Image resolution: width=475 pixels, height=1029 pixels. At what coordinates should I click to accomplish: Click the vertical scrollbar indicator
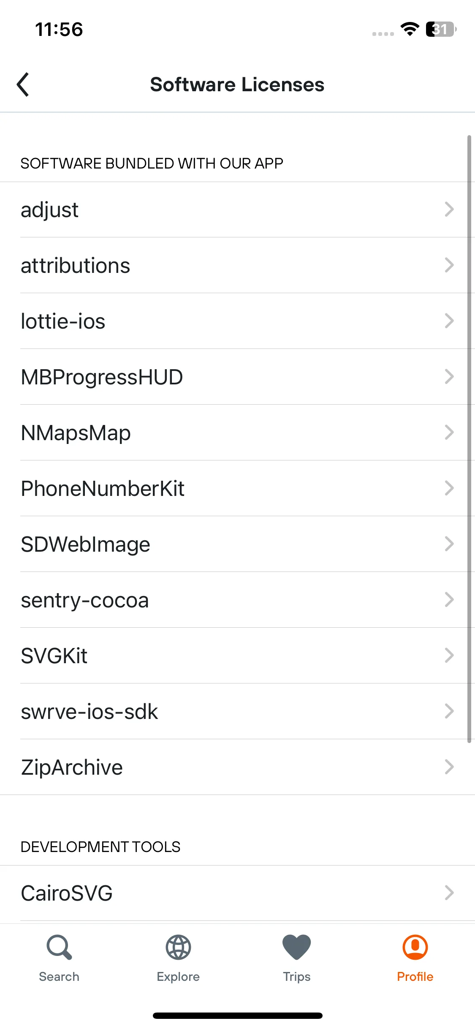(x=469, y=439)
